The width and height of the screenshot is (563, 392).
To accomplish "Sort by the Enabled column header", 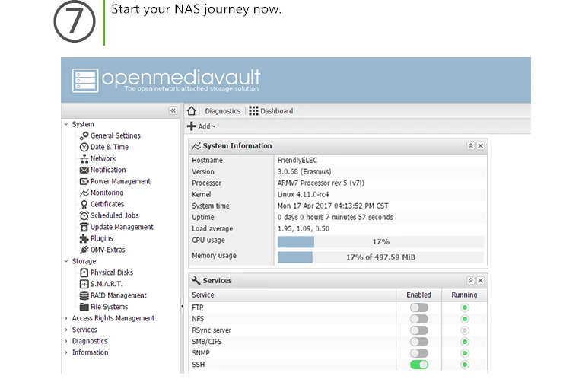I will (x=418, y=295).
